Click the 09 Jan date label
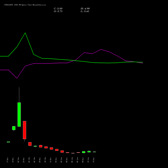Screen dimensions: 168x168 (x=83, y=160)
